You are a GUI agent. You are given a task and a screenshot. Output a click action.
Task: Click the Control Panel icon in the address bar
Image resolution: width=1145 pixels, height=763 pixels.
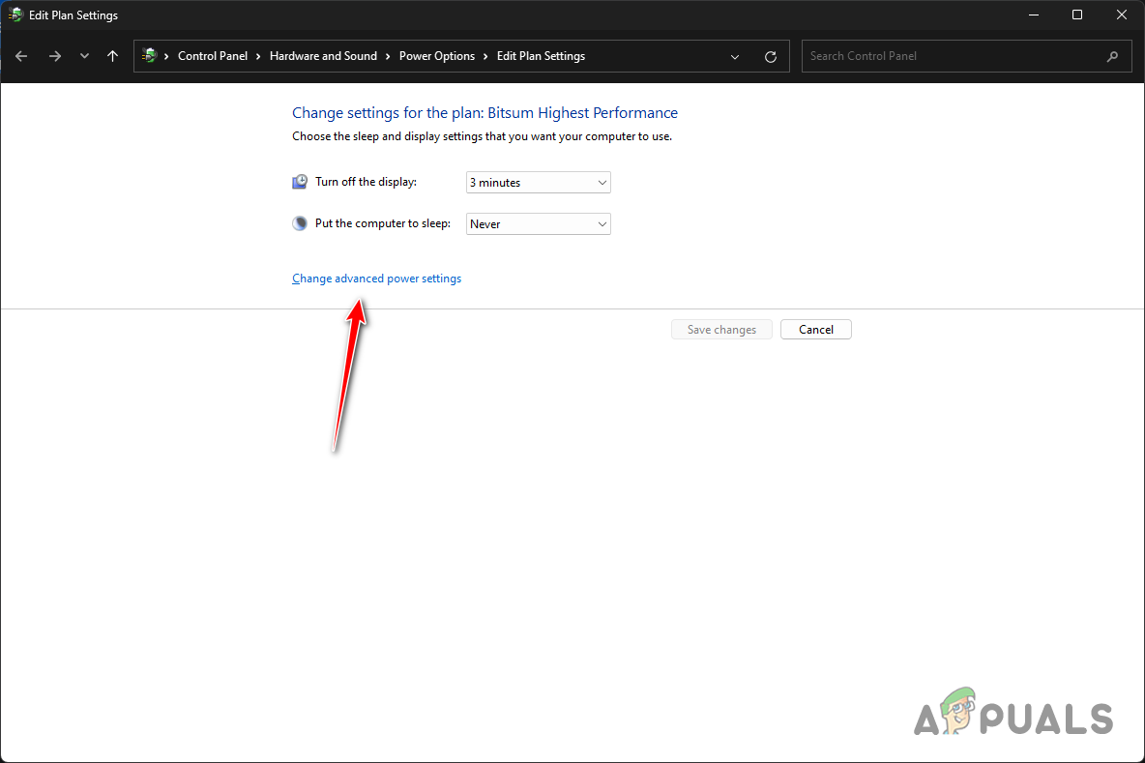click(x=150, y=55)
